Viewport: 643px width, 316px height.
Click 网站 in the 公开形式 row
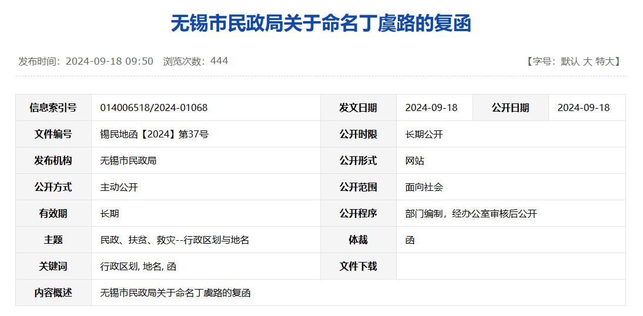coord(414,161)
